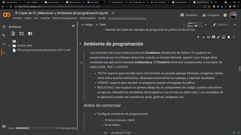Click the RAM Disco usage indicator
The image size is (241, 135).
click(195, 24)
